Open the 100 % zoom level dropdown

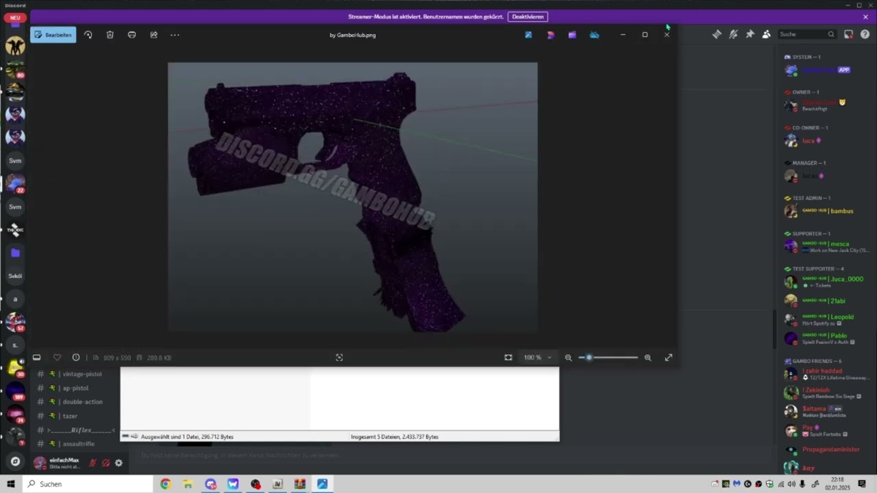(x=538, y=357)
